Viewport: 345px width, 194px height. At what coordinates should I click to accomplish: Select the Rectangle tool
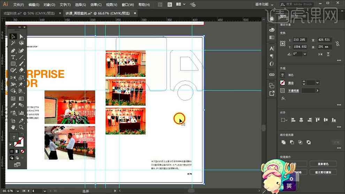click(13, 64)
